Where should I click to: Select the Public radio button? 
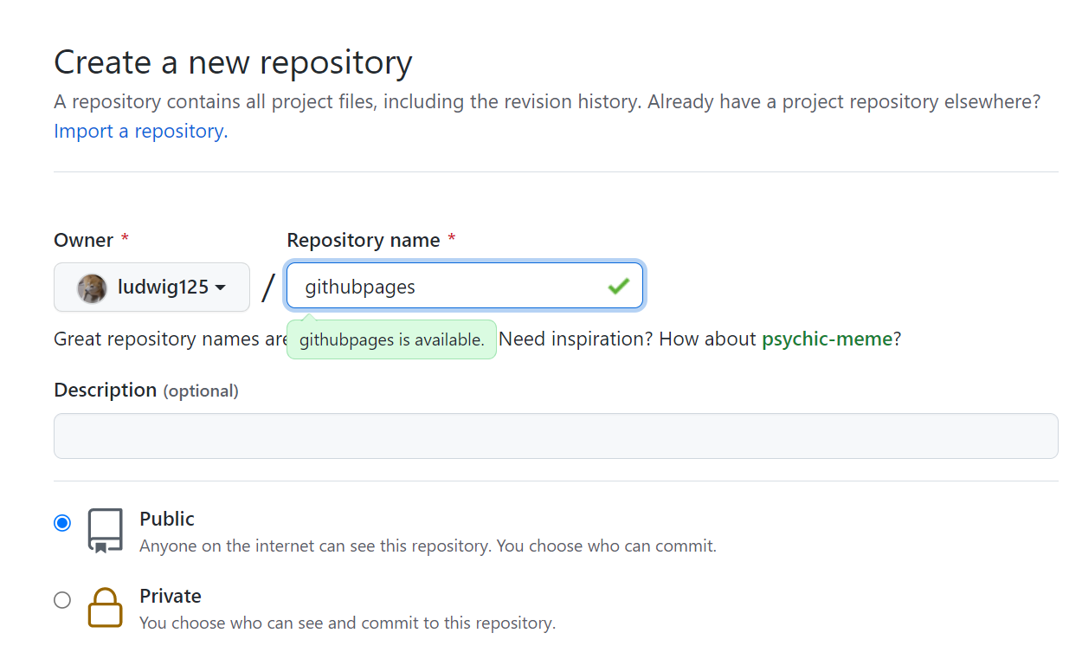click(62, 523)
